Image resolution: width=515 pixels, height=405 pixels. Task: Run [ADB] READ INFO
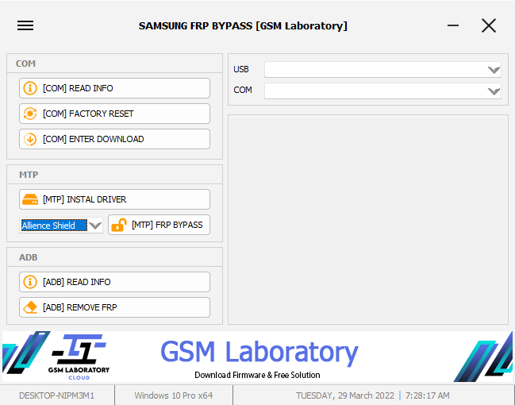(x=114, y=282)
